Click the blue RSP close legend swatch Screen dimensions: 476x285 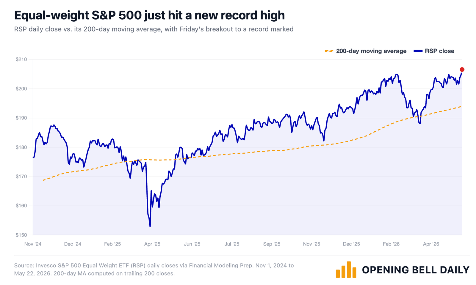pyautogui.click(x=418, y=51)
